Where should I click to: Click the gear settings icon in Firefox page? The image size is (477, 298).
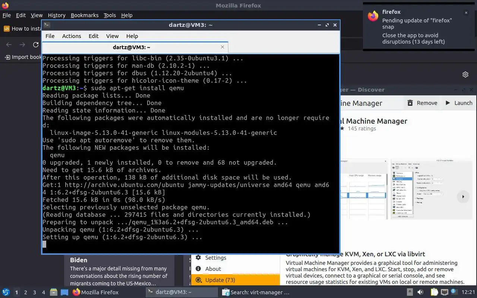click(465, 74)
